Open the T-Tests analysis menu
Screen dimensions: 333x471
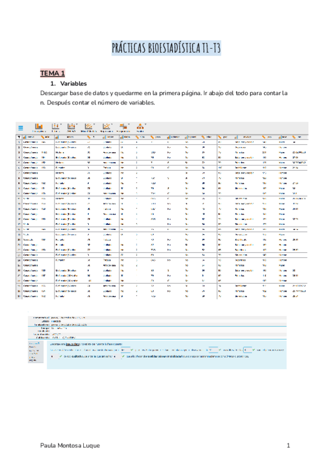pyautogui.click(x=56, y=127)
